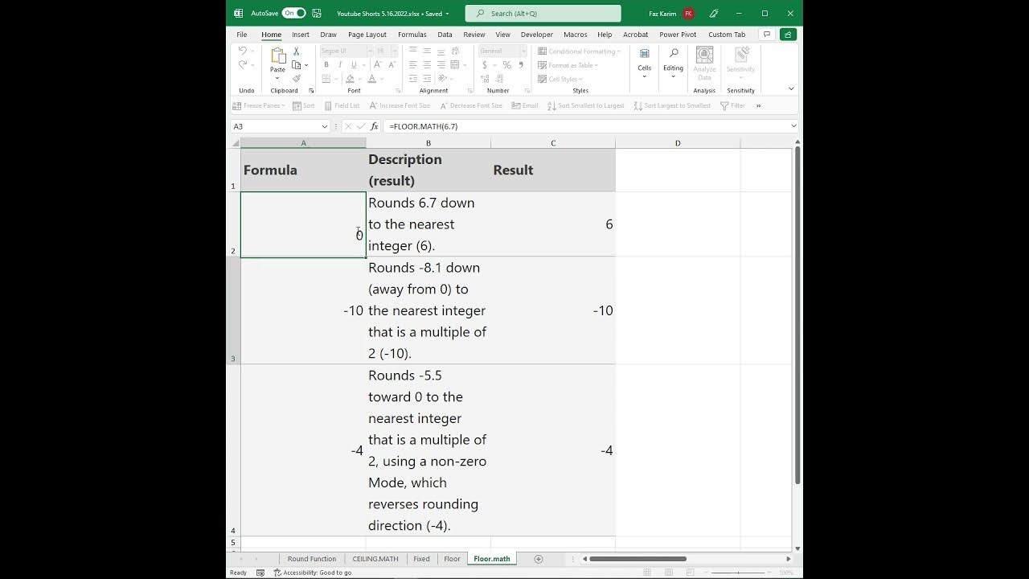Screen dimensions: 1029x579
Task: Click the Center align icon
Action: pyautogui.click(x=427, y=65)
